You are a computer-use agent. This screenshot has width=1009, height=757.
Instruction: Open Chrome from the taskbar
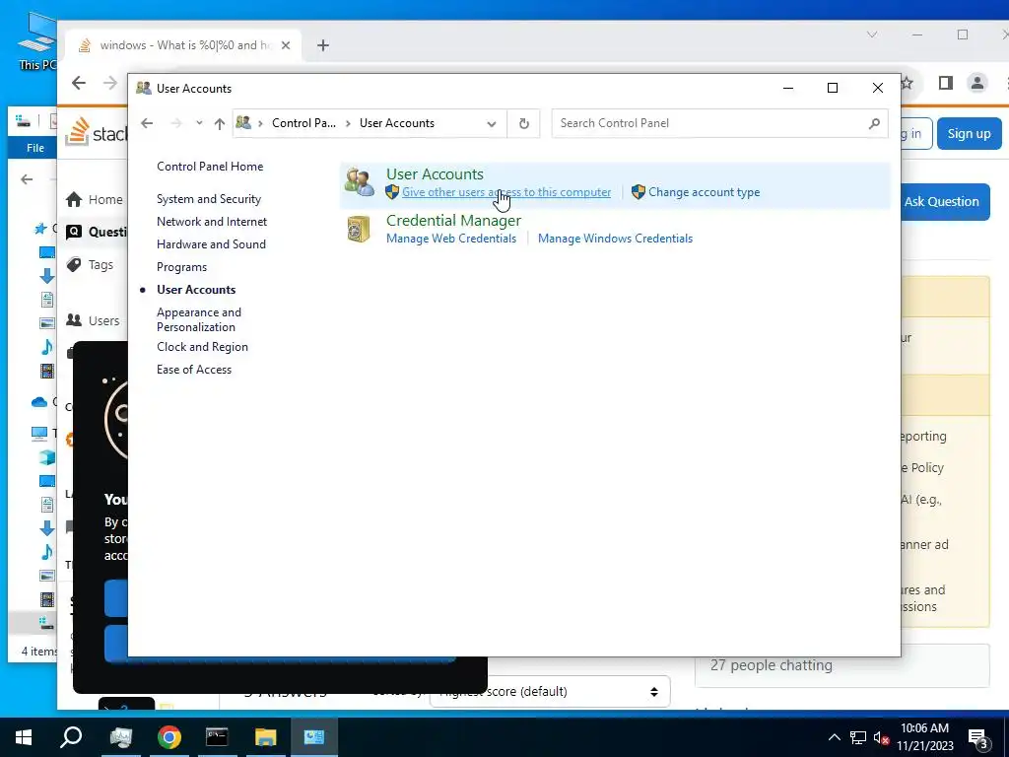[169, 737]
